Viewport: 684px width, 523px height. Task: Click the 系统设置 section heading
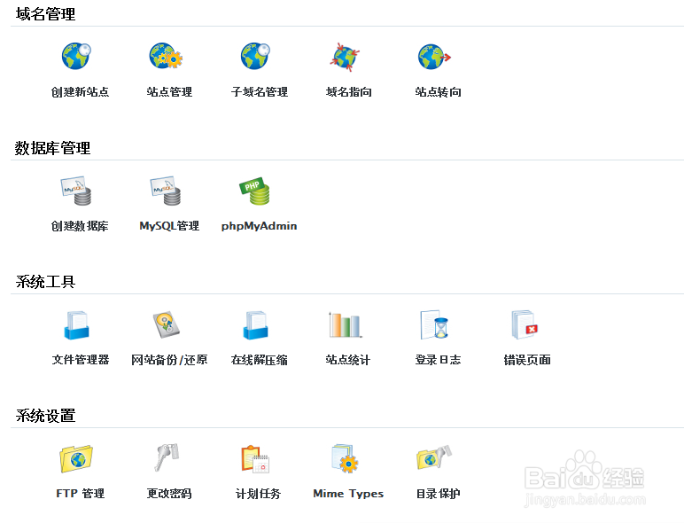coord(45,416)
